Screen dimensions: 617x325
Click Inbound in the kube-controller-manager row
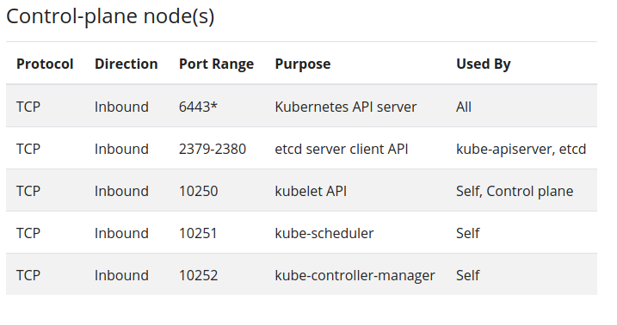121,275
